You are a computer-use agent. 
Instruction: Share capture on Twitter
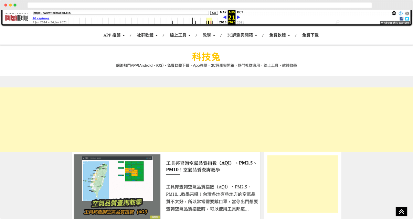pos(407,19)
